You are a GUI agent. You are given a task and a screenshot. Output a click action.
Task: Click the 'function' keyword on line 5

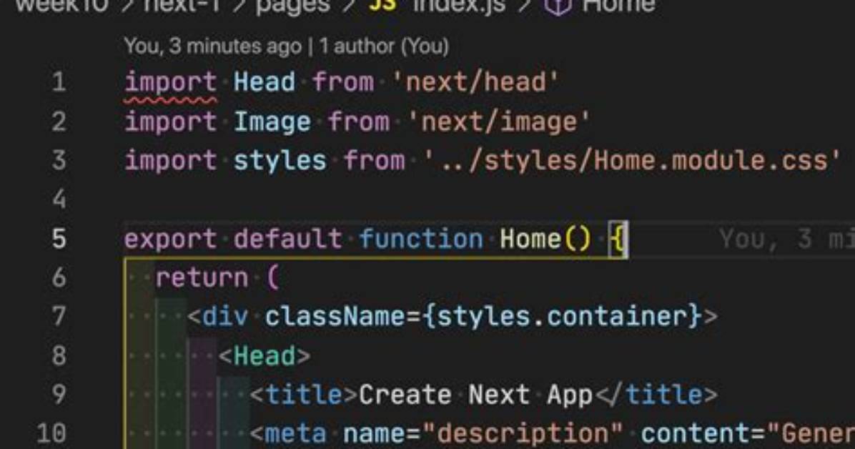421,239
